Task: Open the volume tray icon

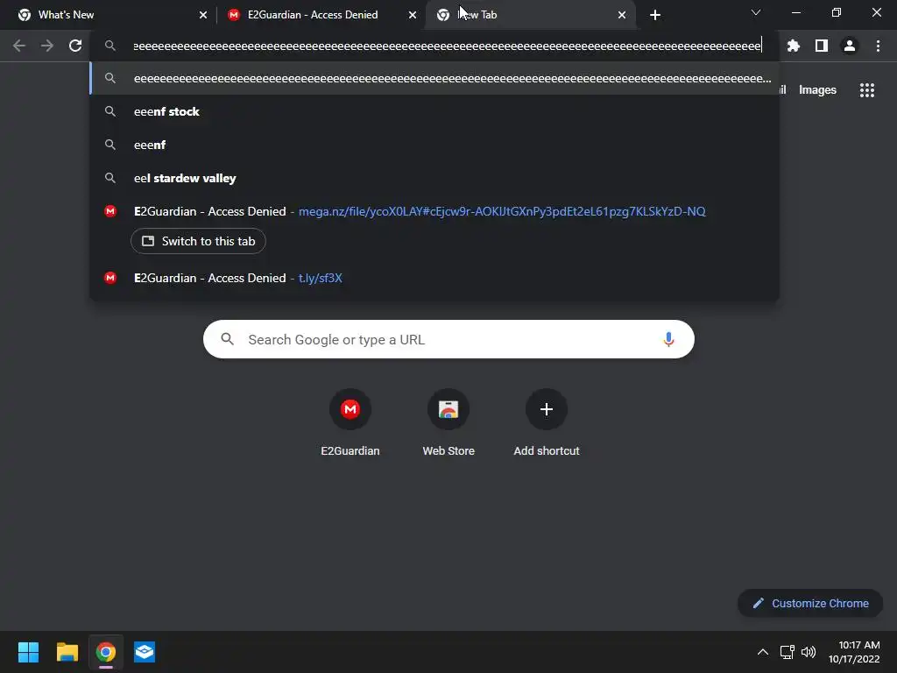Action: 809,652
